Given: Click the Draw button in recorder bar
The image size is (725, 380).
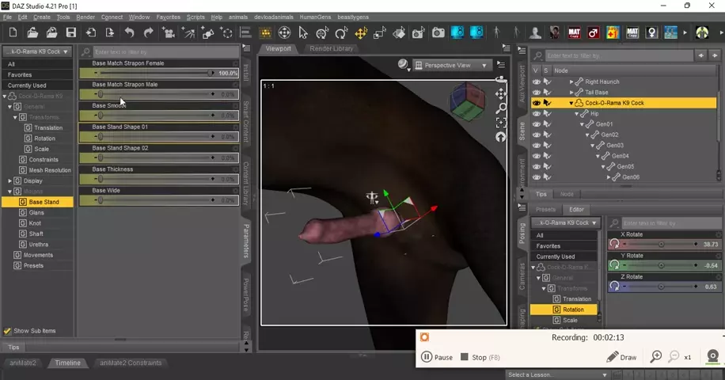Looking at the screenshot, I should 622,357.
